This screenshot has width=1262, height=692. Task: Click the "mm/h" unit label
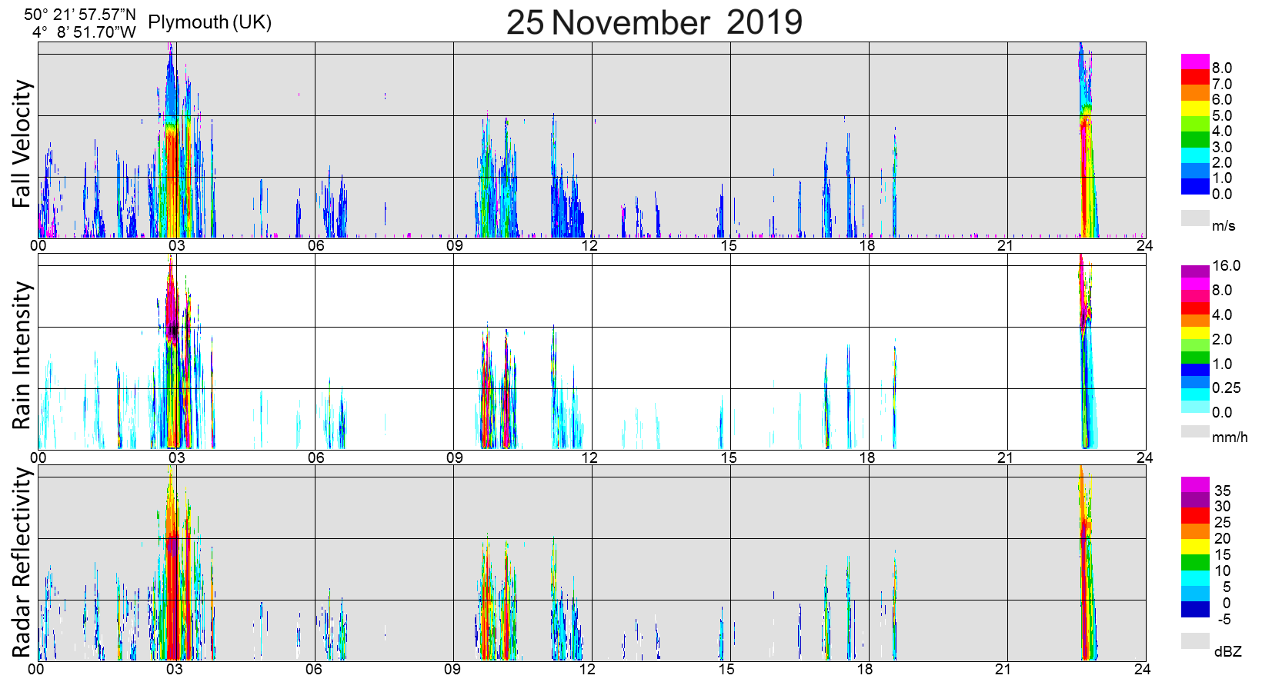pos(1230,437)
